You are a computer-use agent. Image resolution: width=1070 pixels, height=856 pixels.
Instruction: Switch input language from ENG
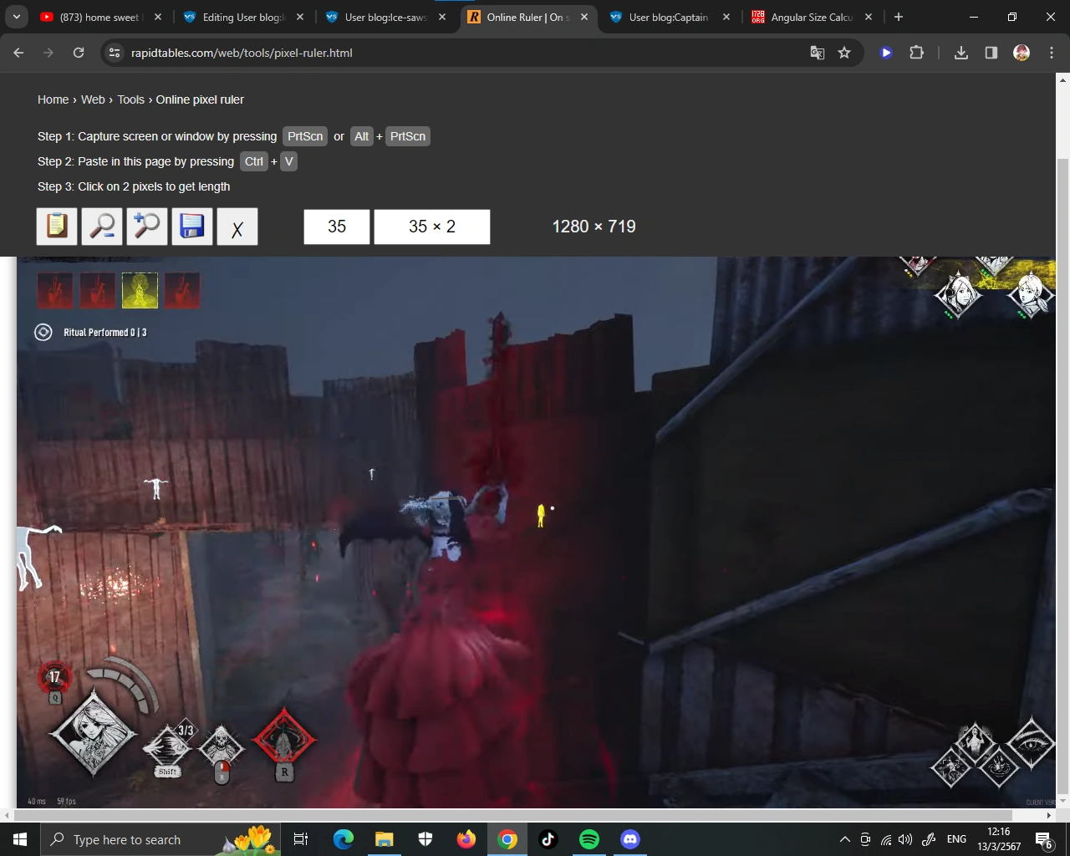pos(956,839)
